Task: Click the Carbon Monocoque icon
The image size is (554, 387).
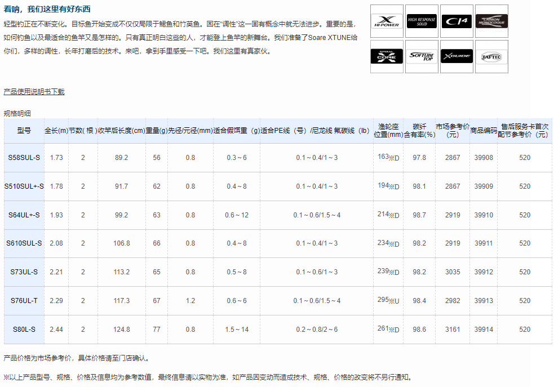Action: tap(491, 21)
